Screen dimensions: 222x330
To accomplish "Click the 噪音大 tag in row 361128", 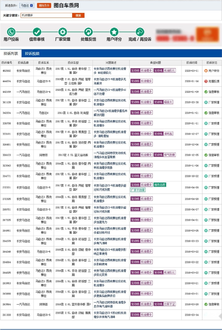I will point(168,102).
